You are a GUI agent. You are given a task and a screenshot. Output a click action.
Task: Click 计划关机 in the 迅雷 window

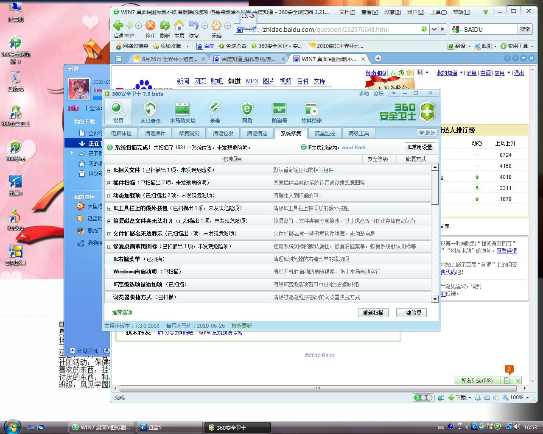84,351
